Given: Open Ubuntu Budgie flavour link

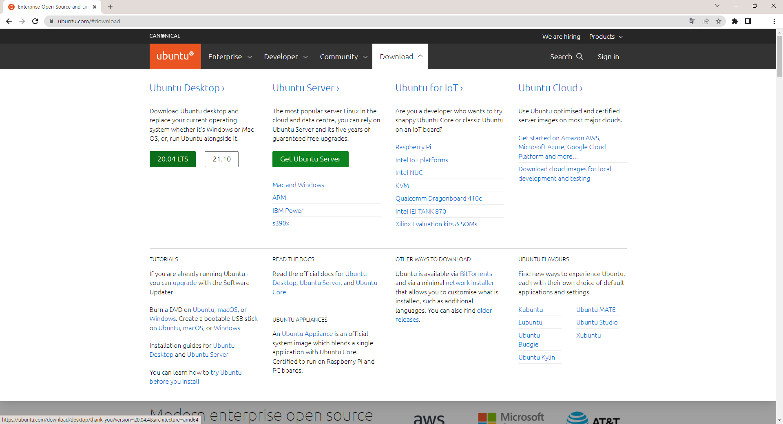Looking at the screenshot, I should click(x=529, y=340).
